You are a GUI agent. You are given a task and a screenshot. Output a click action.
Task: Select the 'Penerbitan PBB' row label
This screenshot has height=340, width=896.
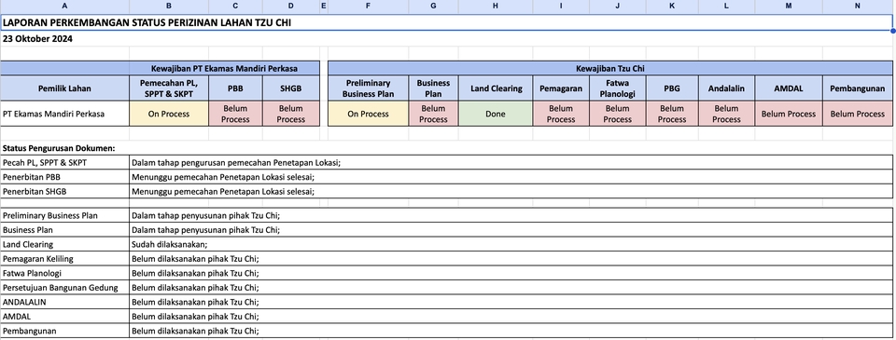tap(64, 177)
